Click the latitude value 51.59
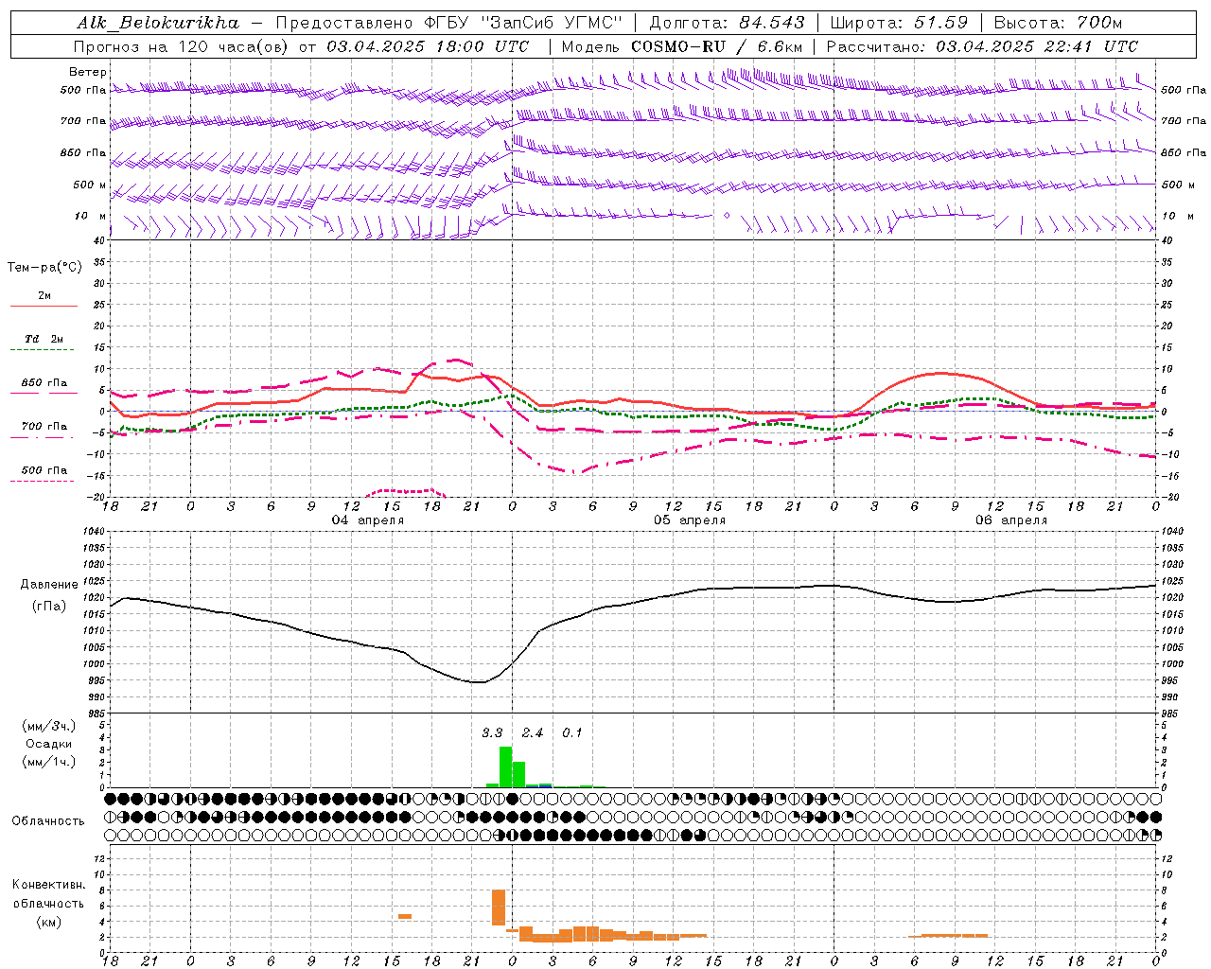The width and height of the screenshot is (1211, 969). tap(941, 23)
